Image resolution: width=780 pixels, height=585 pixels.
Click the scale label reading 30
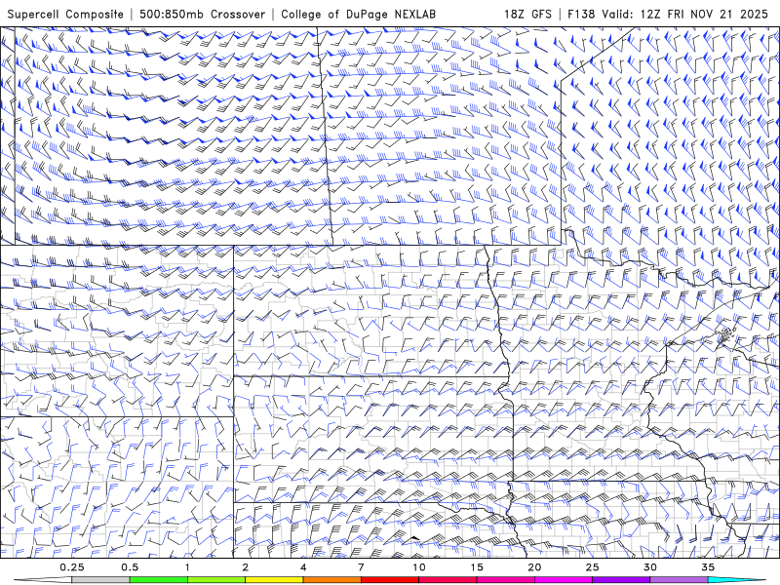coord(650,567)
